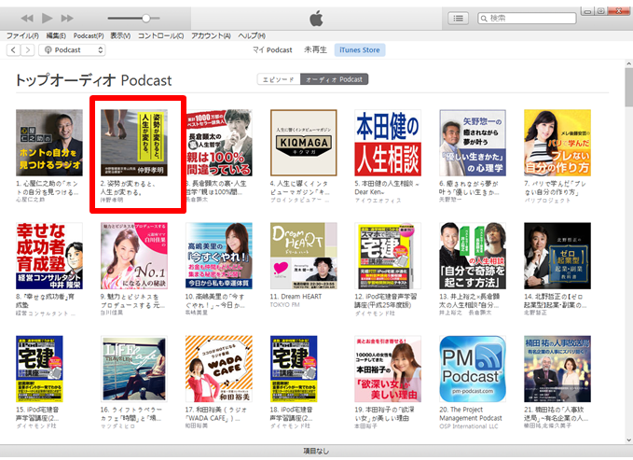Open the 幸せな成功者育成塾 artwork

49,256
